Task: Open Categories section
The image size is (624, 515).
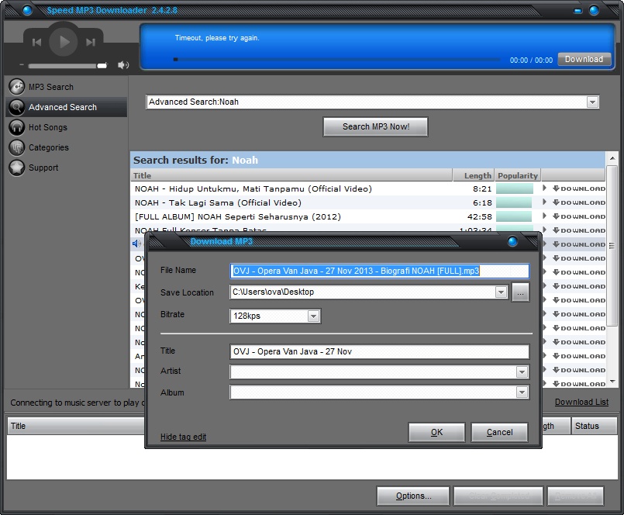Action: click(x=49, y=147)
